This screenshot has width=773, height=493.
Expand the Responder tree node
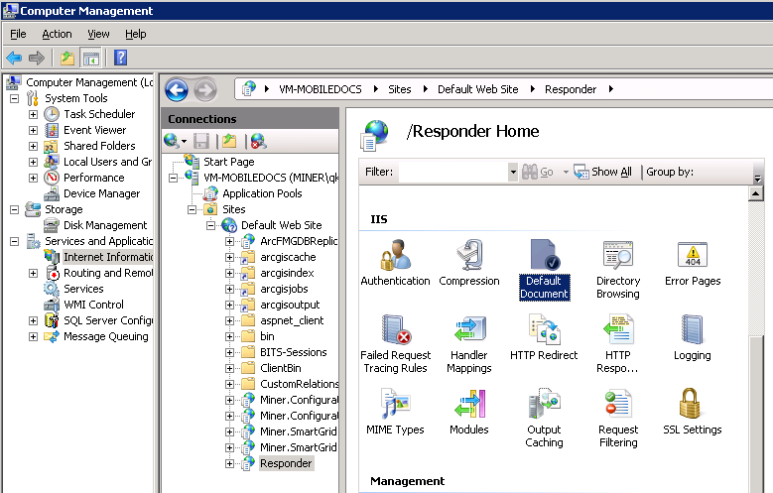230,463
